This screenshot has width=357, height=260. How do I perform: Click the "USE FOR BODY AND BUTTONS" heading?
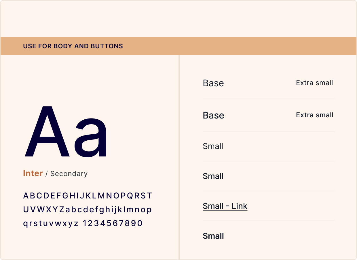pyautogui.click(x=73, y=46)
